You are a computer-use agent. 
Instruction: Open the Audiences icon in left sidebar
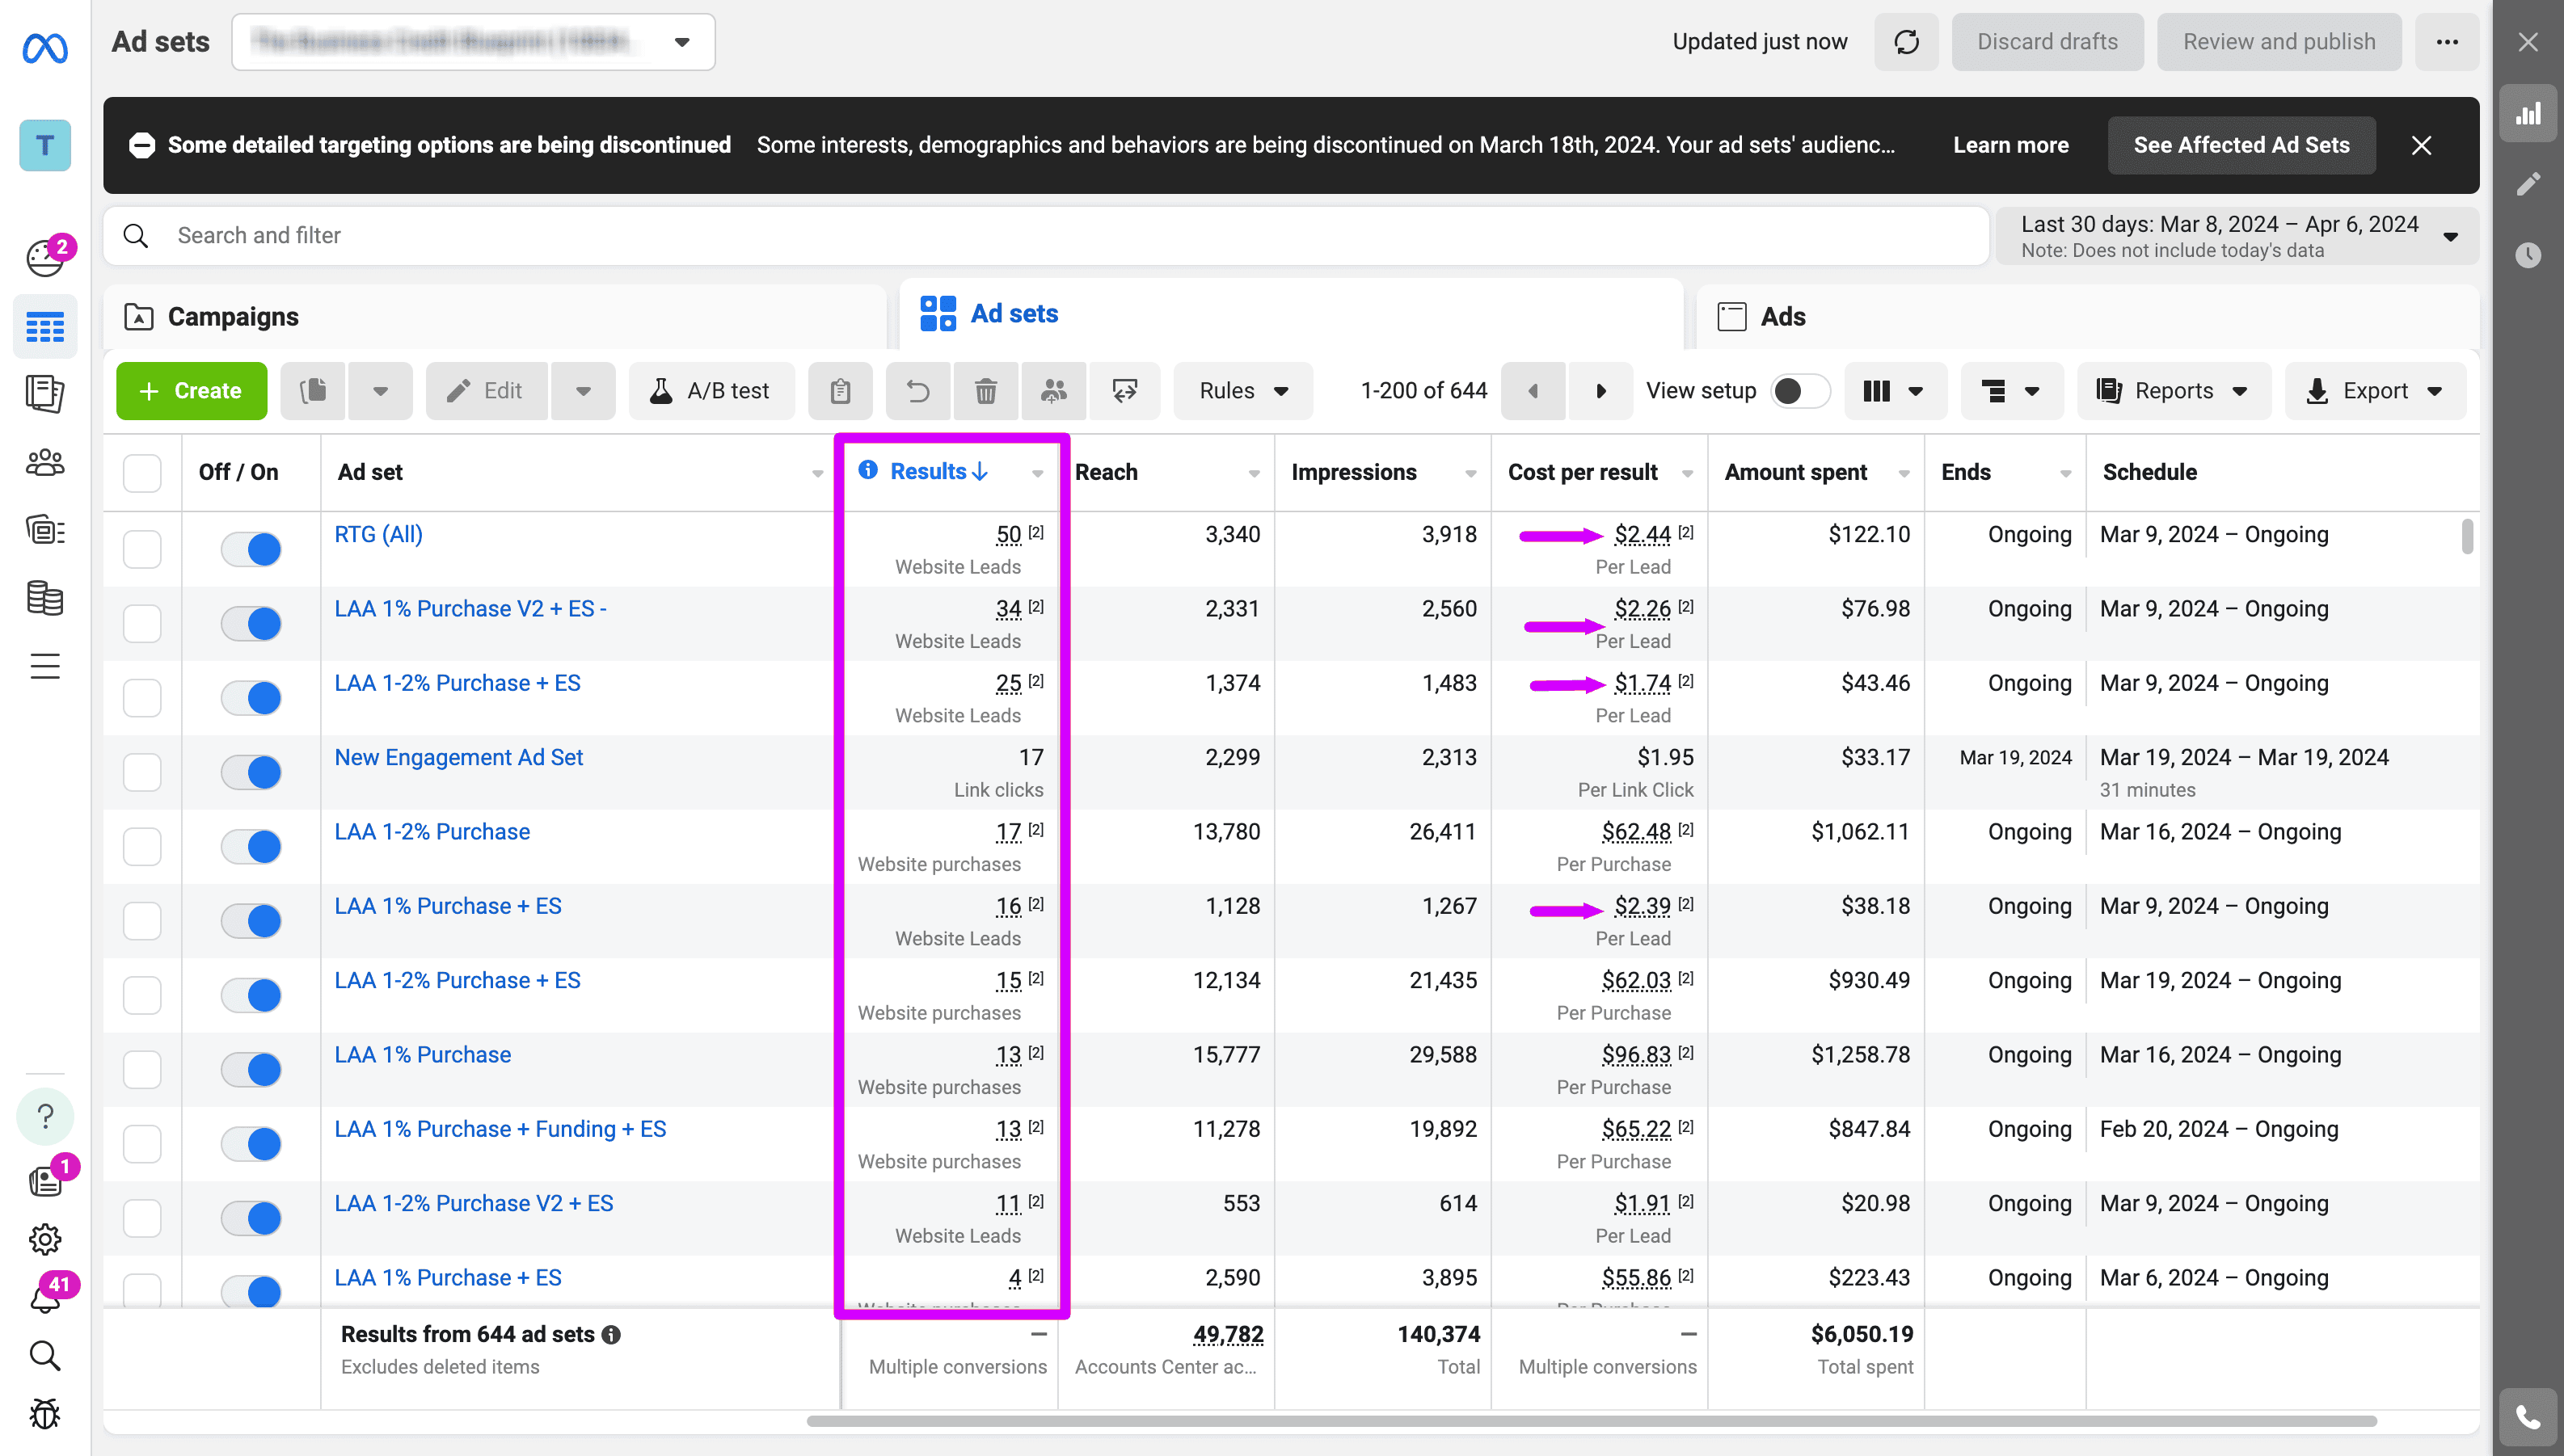click(45, 462)
